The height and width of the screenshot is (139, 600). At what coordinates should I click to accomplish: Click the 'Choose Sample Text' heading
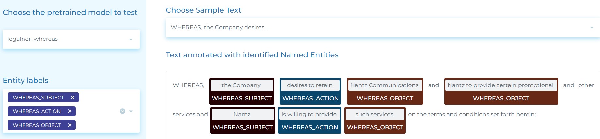coord(203,10)
